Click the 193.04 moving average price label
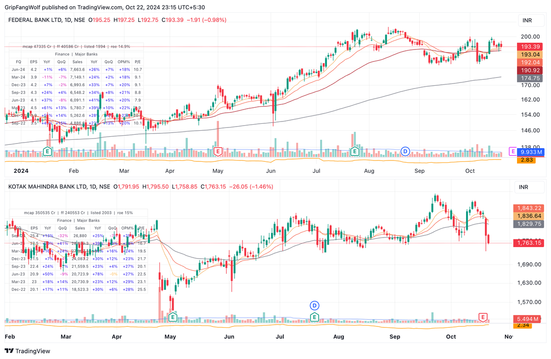 coord(530,54)
